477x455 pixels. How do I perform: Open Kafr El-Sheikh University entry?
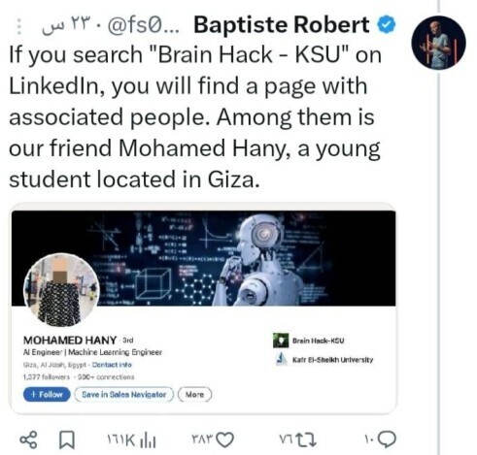point(324,360)
